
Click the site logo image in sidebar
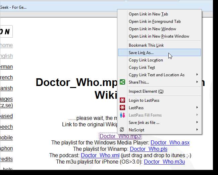pyautogui.click(x=6, y=32)
